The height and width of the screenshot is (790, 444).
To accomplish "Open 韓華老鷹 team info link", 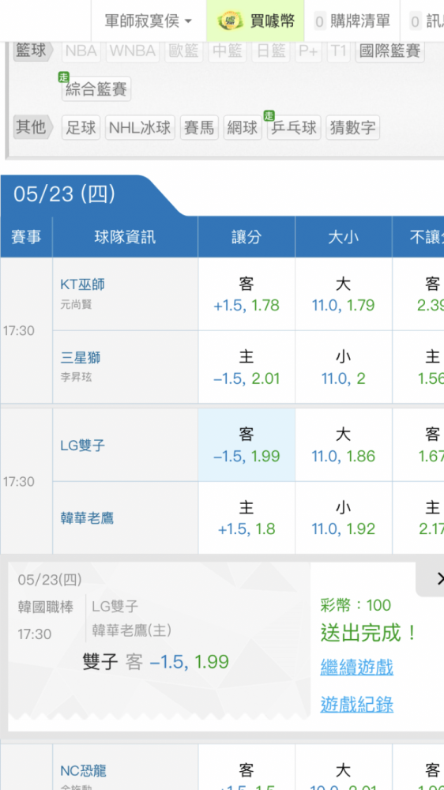I will [x=87, y=518].
